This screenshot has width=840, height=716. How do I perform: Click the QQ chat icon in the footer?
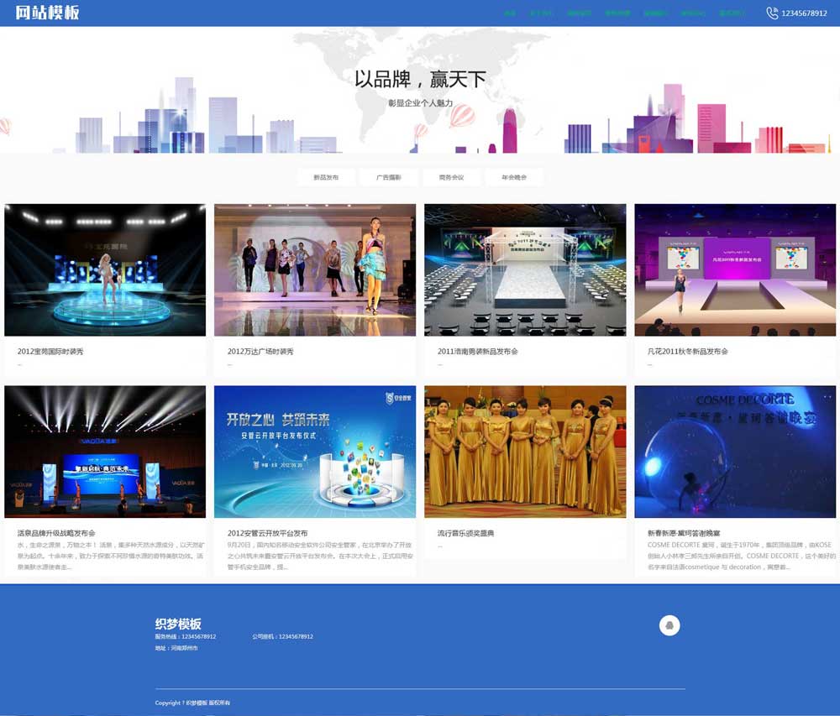coord(669,625)
